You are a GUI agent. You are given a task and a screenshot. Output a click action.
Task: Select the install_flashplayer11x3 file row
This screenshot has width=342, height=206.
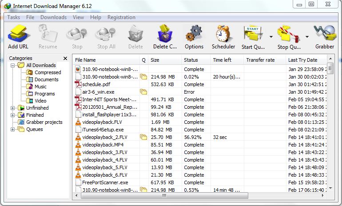click(199, 115)
